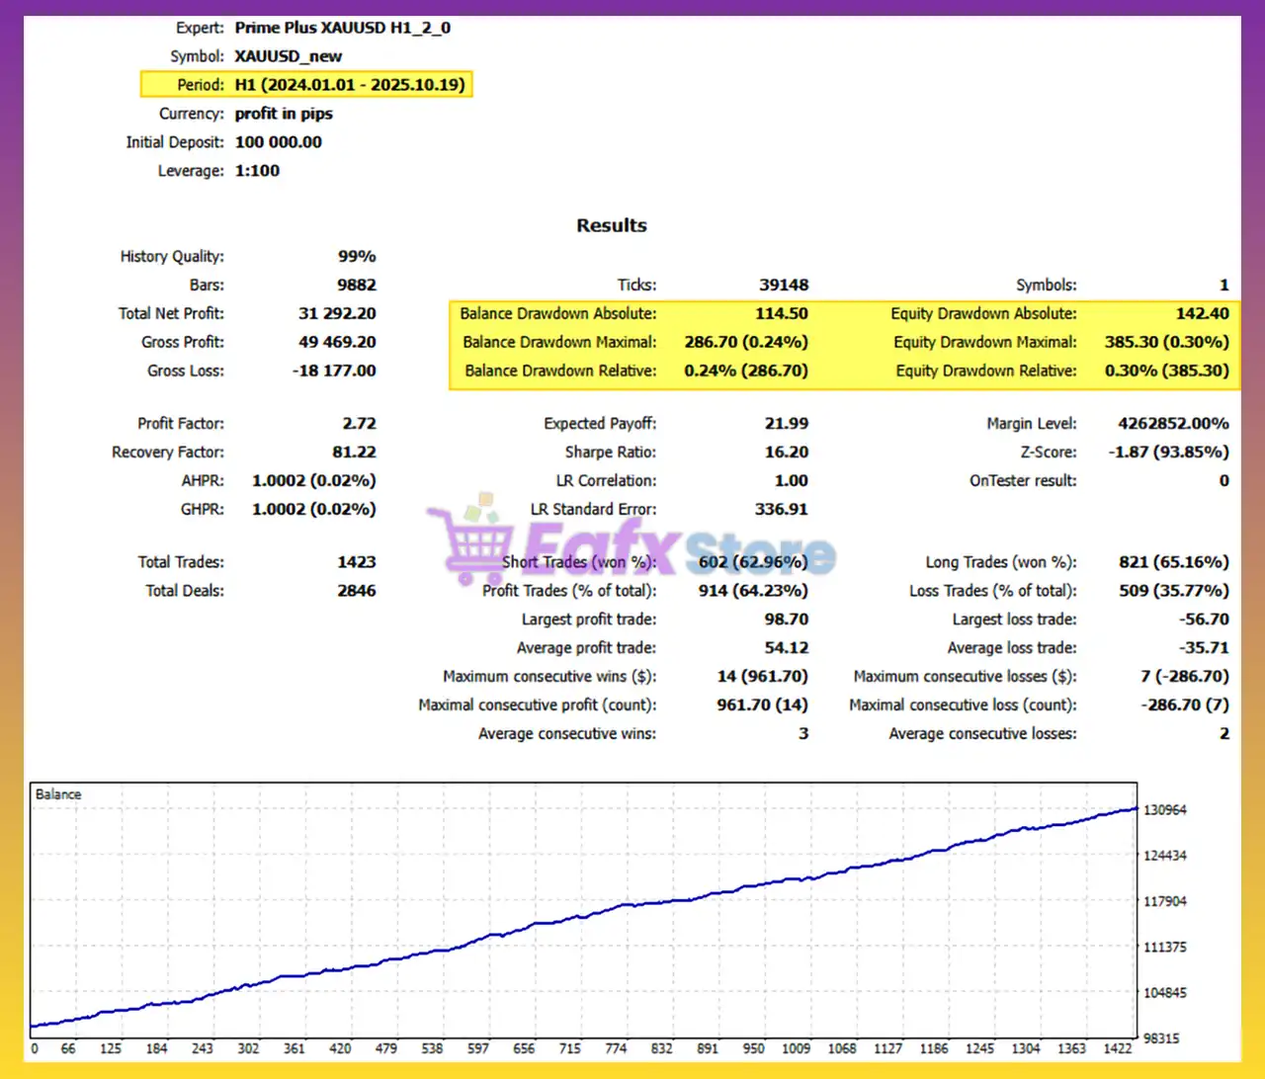This screenshot has height=1079, width=1265.
Task: Click the Equity Drawdown Relative value
Action: (1166, 371)
